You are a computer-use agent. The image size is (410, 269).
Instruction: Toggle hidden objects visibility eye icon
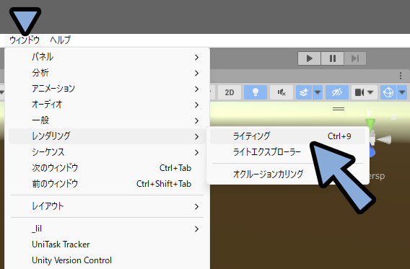337,92
